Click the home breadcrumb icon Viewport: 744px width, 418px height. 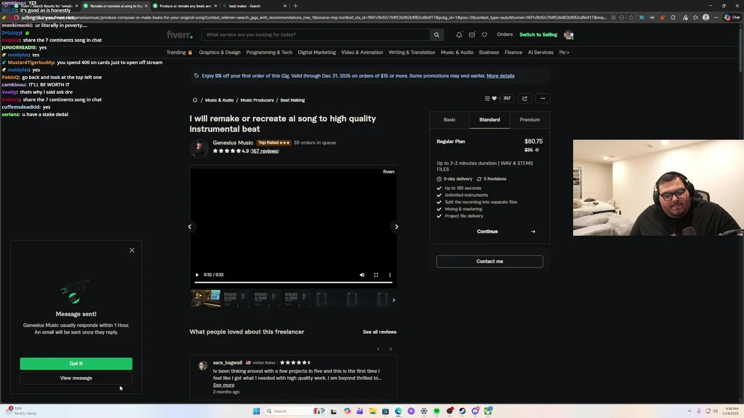point(195,100)
